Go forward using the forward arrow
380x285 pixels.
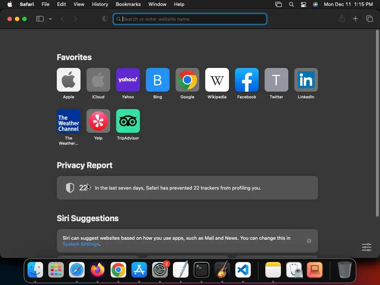coord(76,19)
